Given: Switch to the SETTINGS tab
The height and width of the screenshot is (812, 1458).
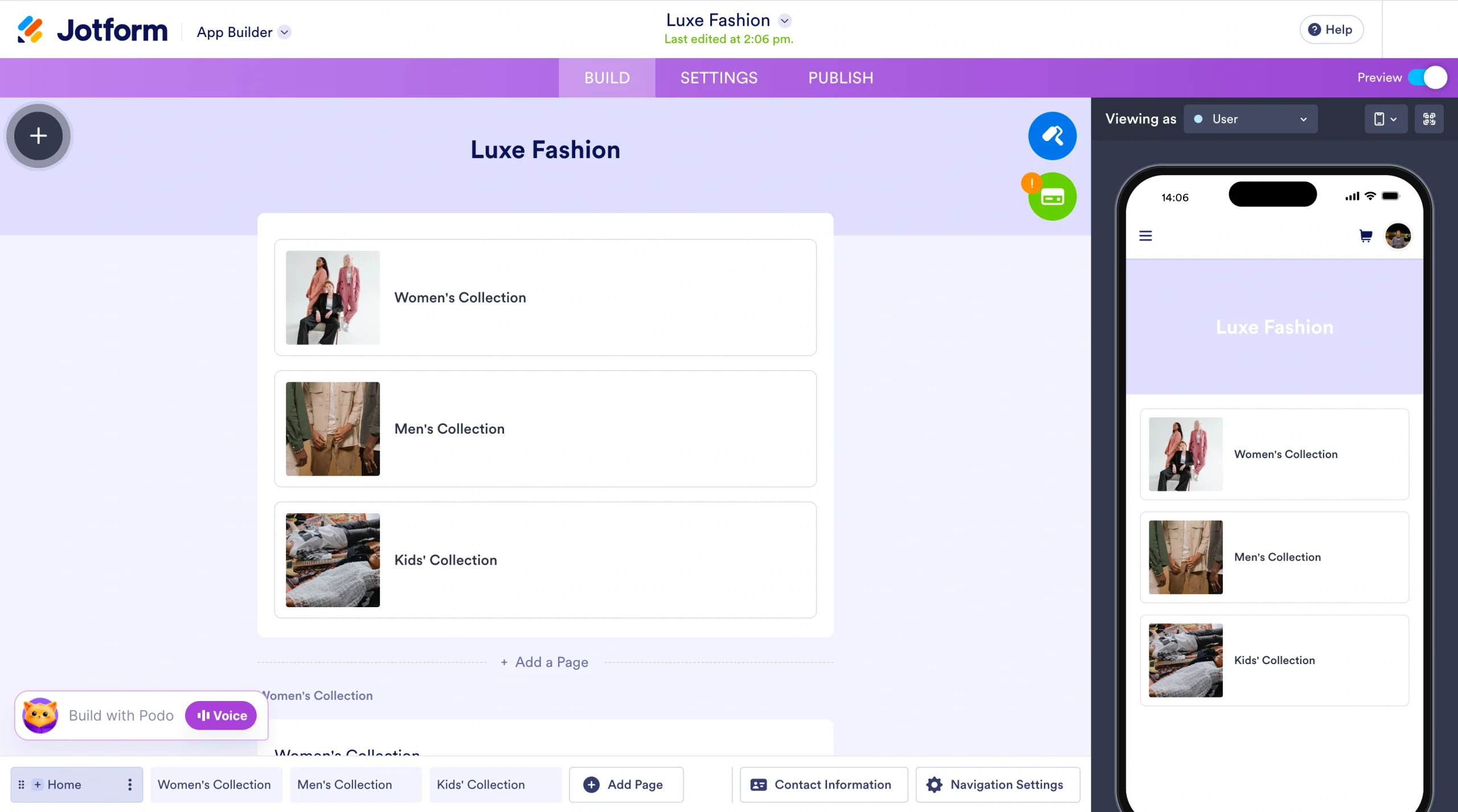Looking at the screenshot, I should pos(718,77).
